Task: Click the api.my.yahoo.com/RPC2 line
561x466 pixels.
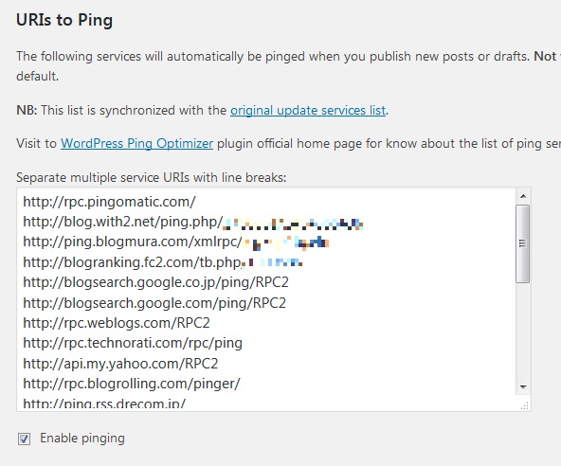Action: point(120,364)
